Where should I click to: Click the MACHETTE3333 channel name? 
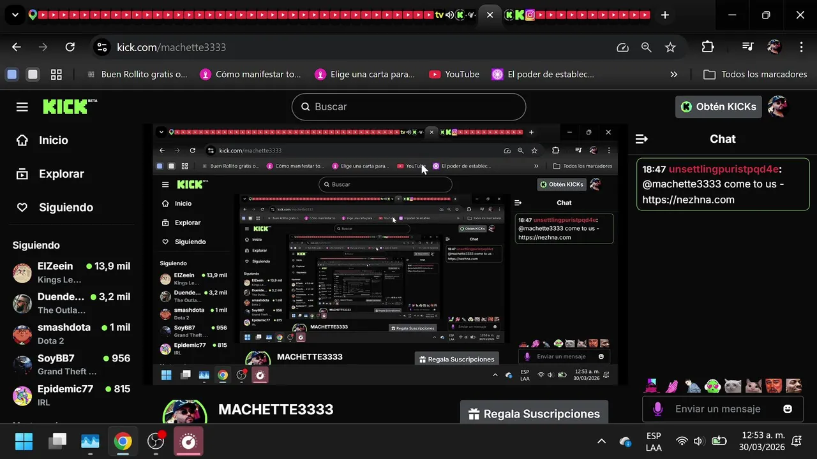click(276, 409)
